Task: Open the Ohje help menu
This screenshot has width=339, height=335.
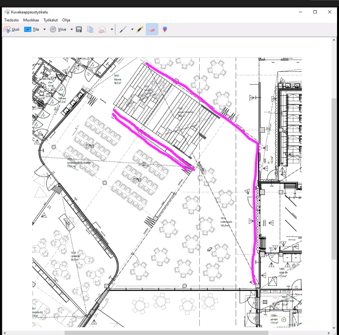Action: (x=66, y=20)
